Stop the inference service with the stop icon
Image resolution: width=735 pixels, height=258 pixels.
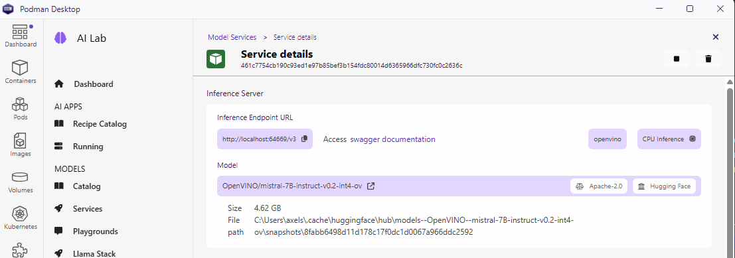click(x=676, y=58)
